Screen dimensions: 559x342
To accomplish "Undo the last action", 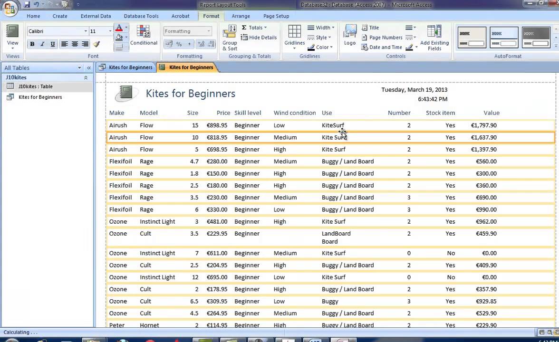I will 36,5.
